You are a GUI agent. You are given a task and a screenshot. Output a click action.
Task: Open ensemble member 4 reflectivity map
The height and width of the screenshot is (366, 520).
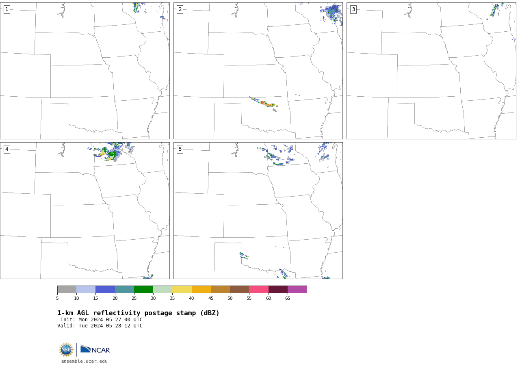coord(85,210)
